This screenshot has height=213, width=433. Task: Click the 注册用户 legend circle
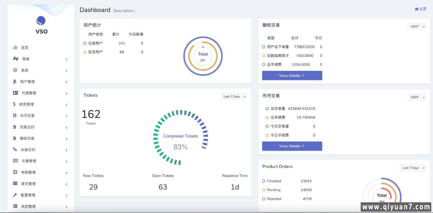[x=85, y=43]
